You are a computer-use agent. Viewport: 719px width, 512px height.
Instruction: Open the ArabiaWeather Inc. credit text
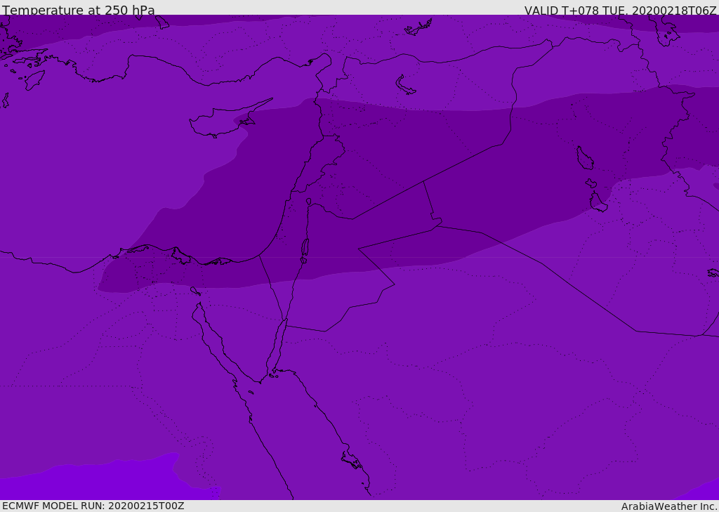point(669,506)
